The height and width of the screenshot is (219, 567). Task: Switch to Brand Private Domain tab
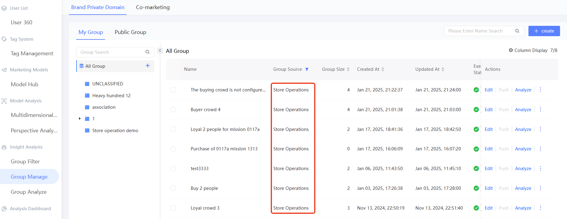coord(98,7)
